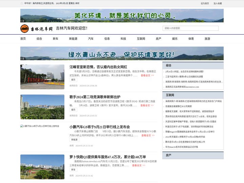Open headline 小鹏汽车G9将于9月21日举行线上发布会
Viewport: 244px width, 183px height.
100,127
